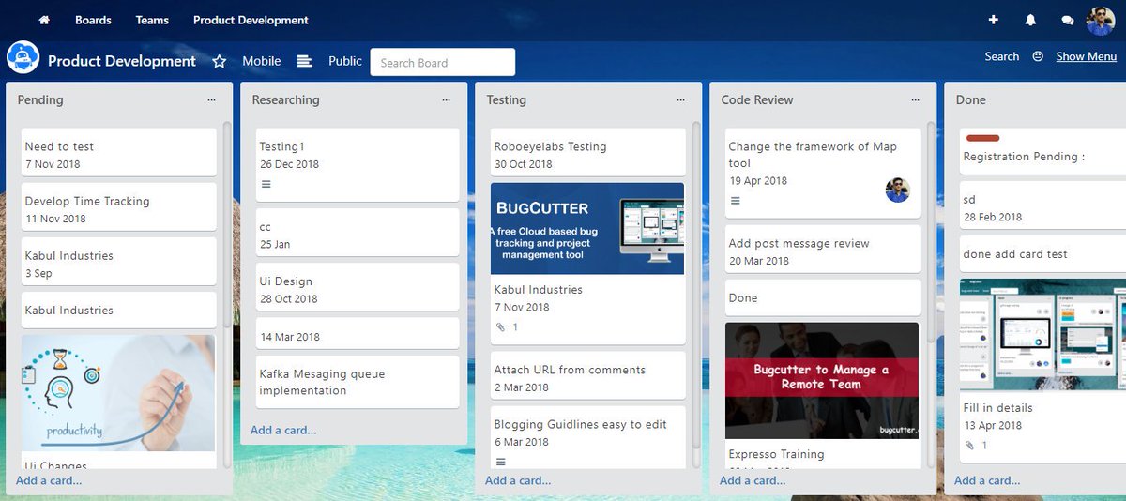Open Attach URL from comments card

point(588,376)
